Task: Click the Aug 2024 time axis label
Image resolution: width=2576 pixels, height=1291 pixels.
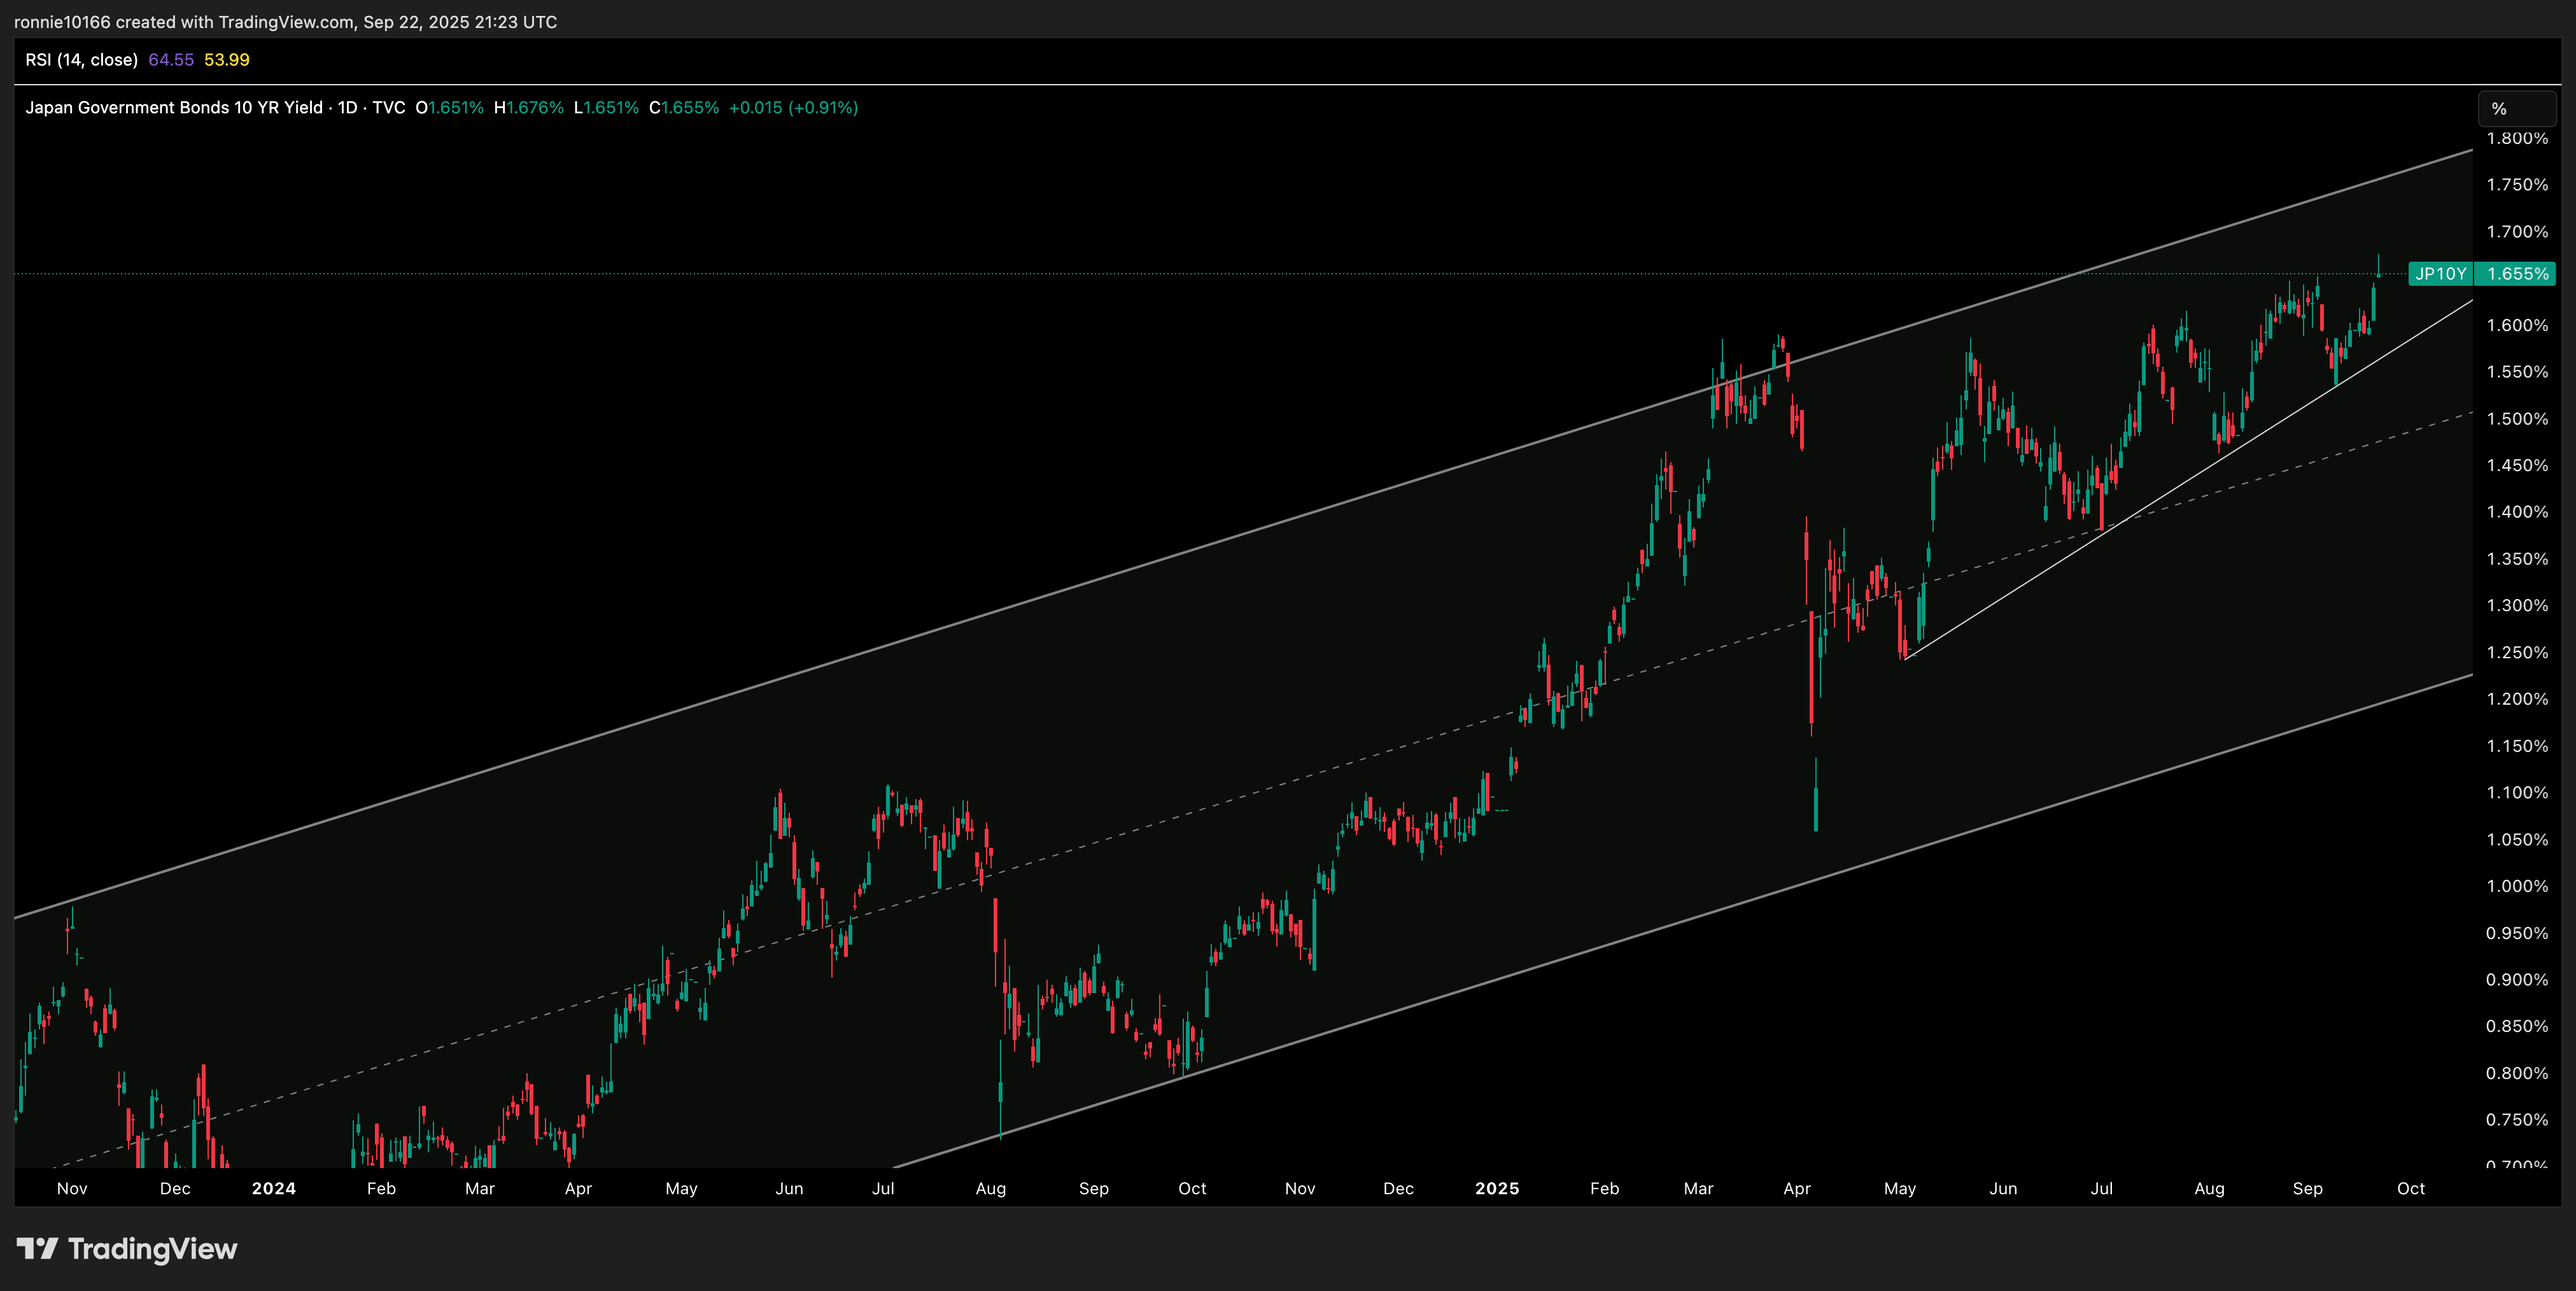Action: 990,1188
